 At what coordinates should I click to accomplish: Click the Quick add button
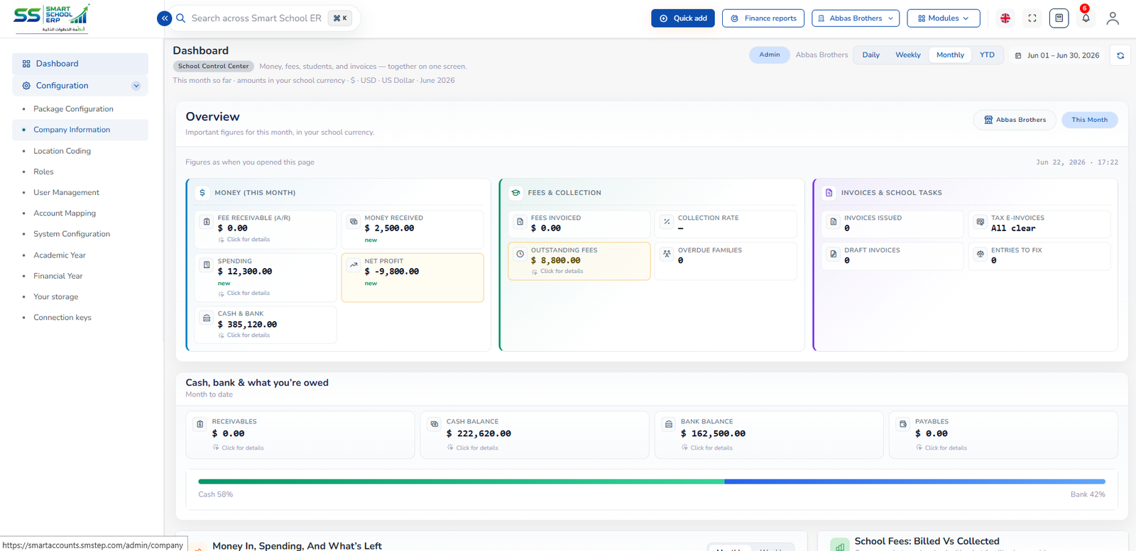pyautogui.click(x=683, y=18)
